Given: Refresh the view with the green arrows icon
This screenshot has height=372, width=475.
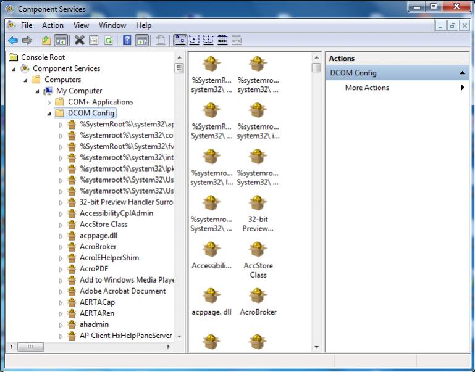Looking at the screenshot, I should click(108, 40).
